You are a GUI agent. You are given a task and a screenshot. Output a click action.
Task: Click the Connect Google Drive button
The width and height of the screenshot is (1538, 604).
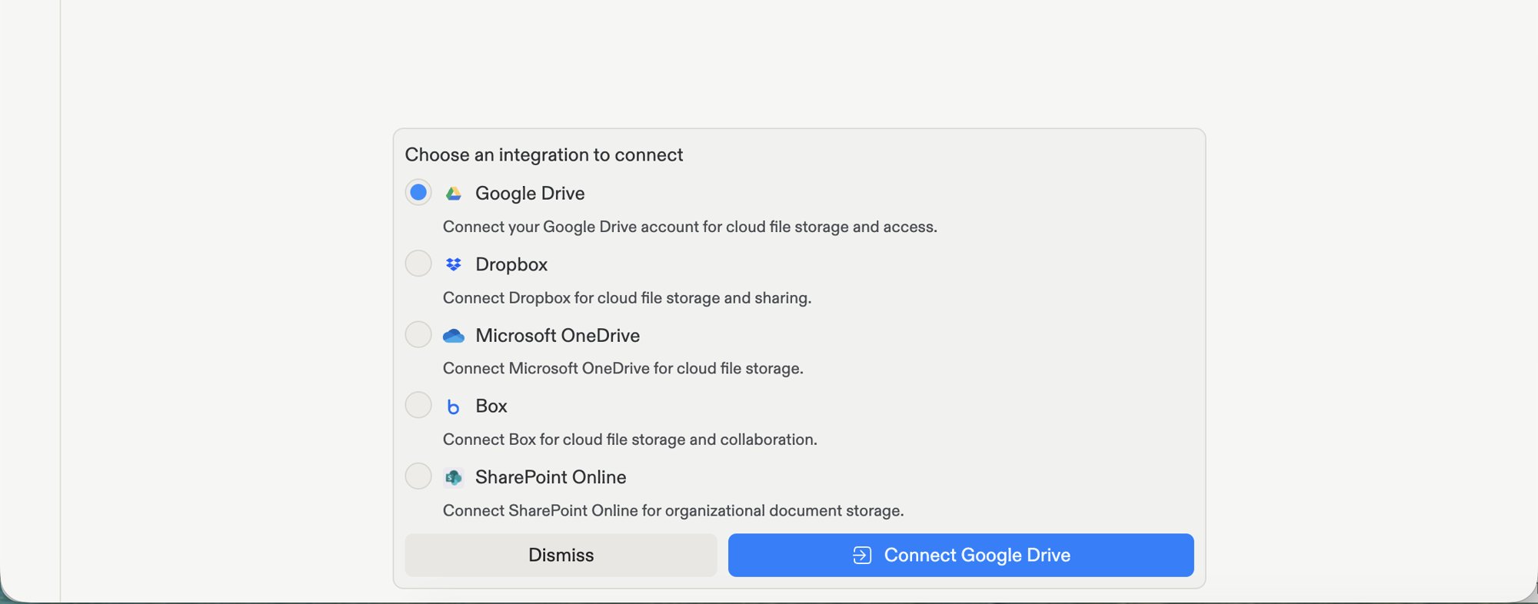(x=961, y=555)
